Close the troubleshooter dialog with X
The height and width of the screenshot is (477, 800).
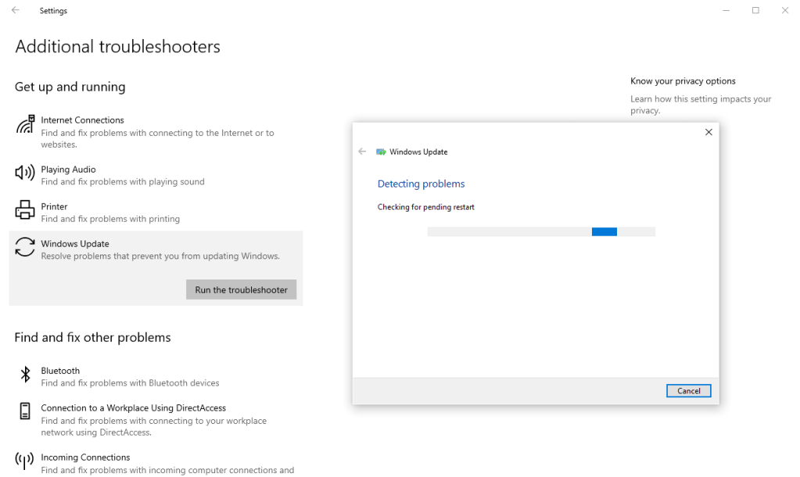pyautogui.click(x=709, y=133)
